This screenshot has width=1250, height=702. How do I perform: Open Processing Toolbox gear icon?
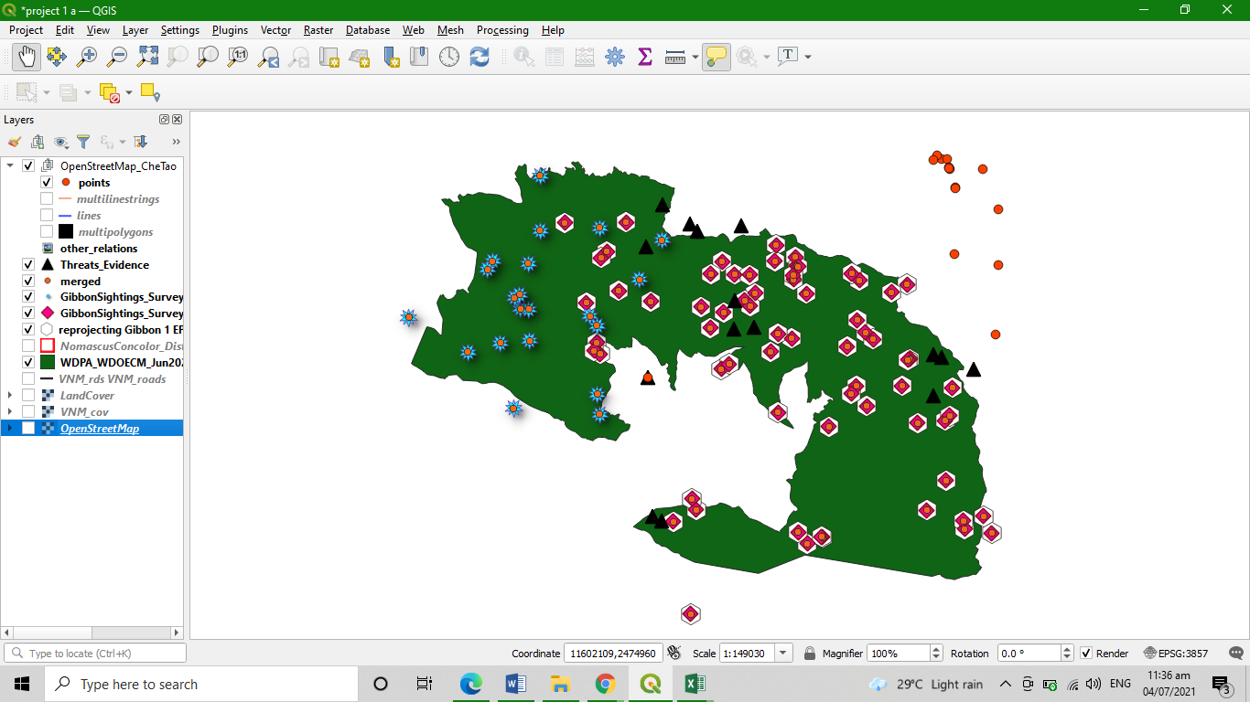615,57
